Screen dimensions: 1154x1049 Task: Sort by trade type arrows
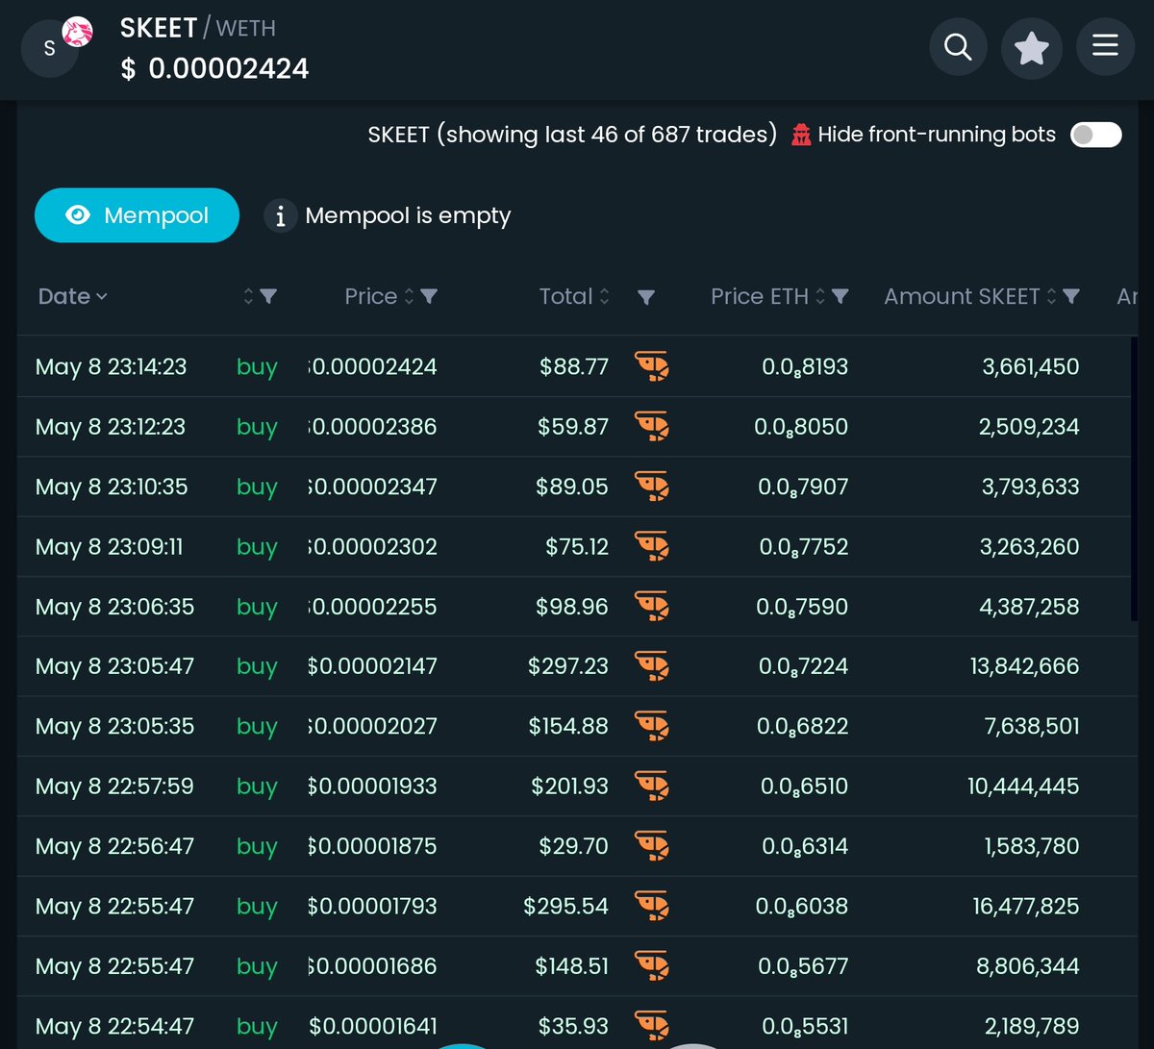pyautogui.click(x=248, y=297)
